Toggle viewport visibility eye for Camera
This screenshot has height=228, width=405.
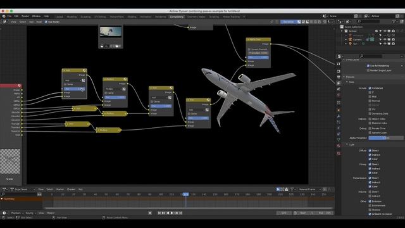tap(385, 39)
